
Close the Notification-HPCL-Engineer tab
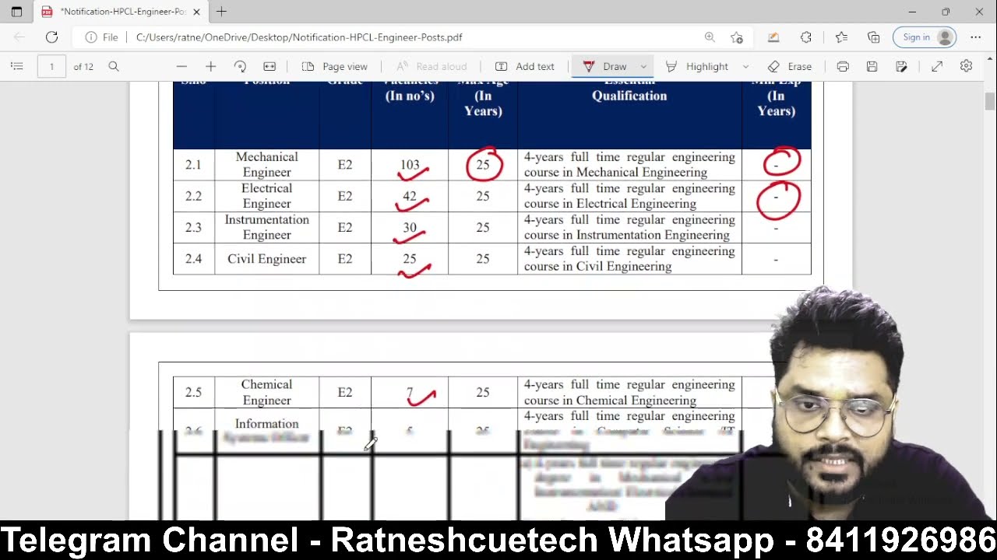pos(196,12)
